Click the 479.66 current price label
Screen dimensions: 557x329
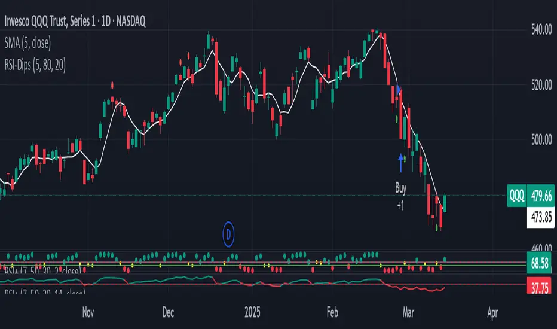click(541, 196)
